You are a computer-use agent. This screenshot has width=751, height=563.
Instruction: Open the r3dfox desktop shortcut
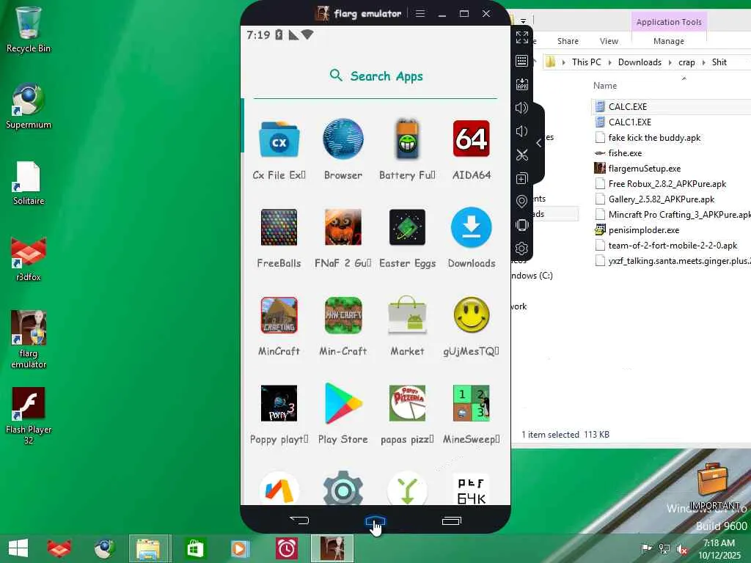click(x=29, y=259)
